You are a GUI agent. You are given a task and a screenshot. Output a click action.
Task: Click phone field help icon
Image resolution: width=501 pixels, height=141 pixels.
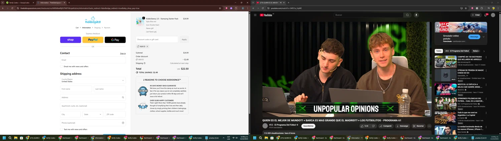(x=123, y=123)
